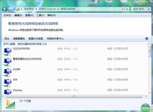Click the horizontal scrollbar right arrow
The width and height of the screenshot is (153, 112).
[x=146, y=96]
